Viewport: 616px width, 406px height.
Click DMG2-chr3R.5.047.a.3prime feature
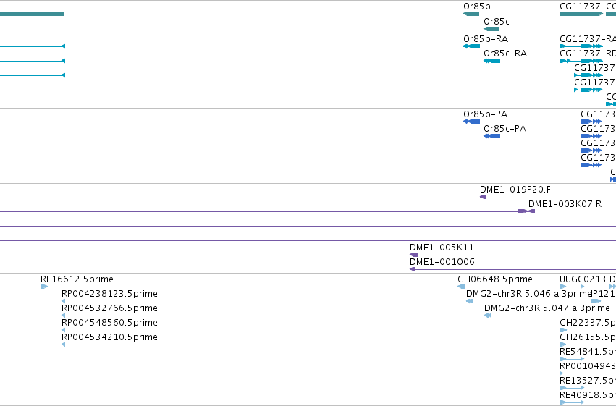488,316
